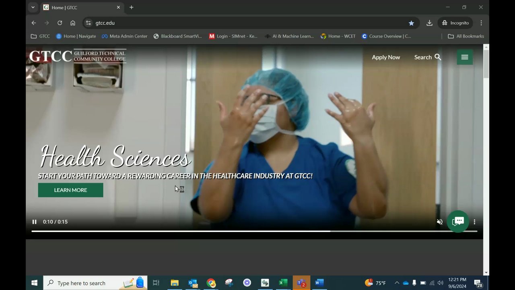
Task: Close the Home | GTCC tab
Action: pyautogui.click(x=118, y=7)
